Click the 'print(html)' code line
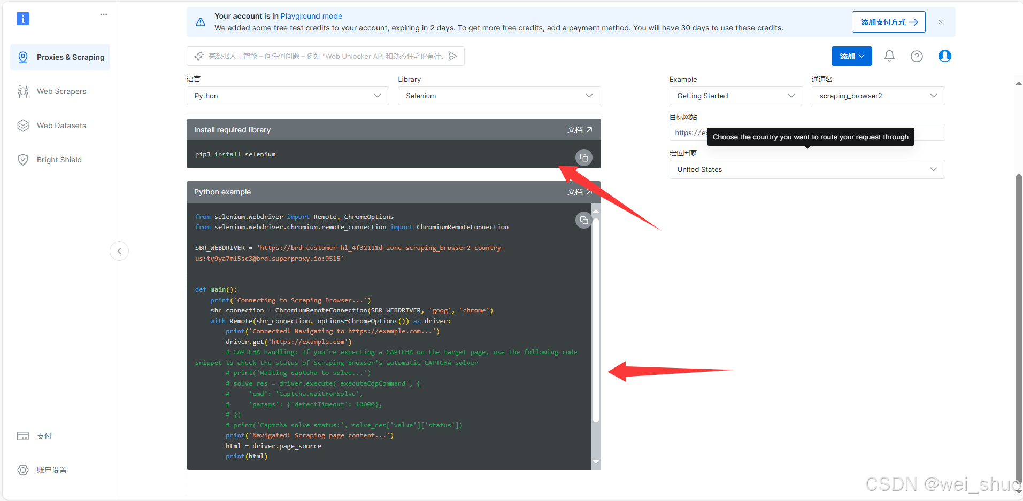The height and width of the screenshot is (501, 1023). 247,456
